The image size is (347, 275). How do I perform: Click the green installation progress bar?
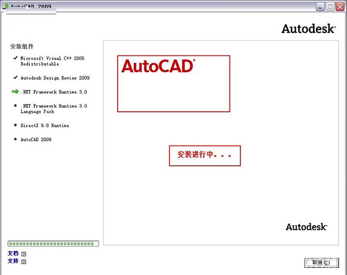click(x=53, y=243)
